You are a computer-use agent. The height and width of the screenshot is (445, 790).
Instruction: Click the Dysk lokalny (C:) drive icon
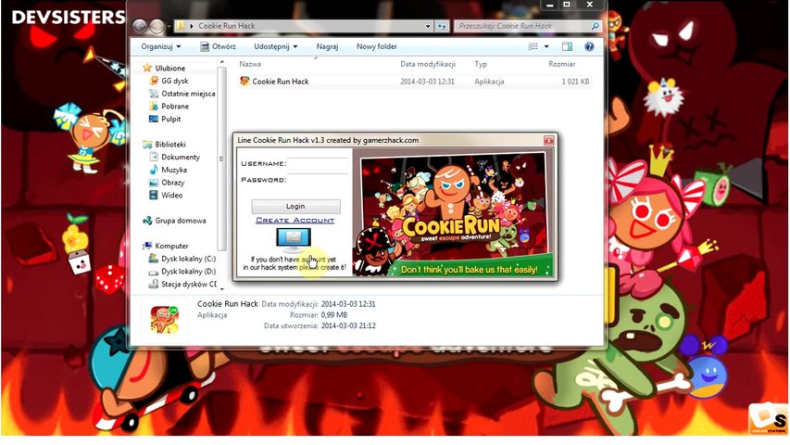[154, 259]
